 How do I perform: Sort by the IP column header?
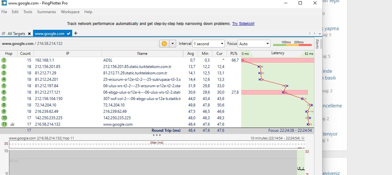tap(68, 54)
